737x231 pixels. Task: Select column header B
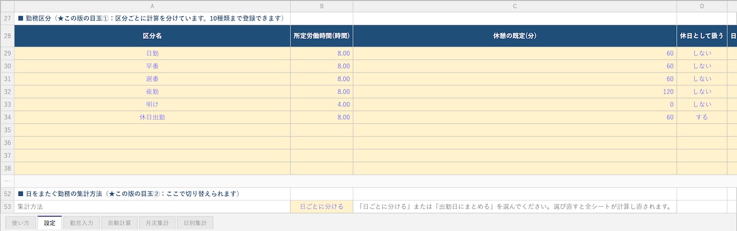(322, 6)
